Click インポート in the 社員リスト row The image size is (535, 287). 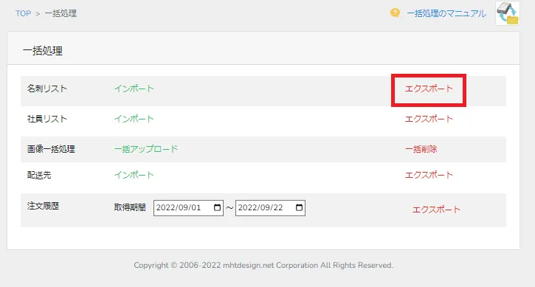(134, 119)
